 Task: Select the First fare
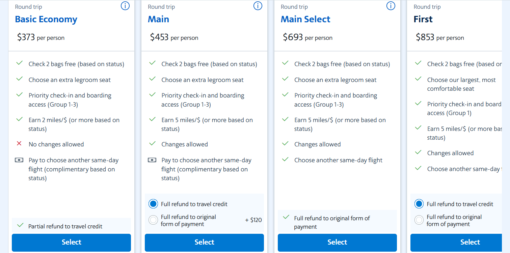pyautogui.click(x=470, y=242)
